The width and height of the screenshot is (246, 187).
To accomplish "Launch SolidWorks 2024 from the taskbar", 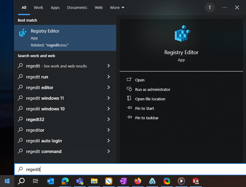I will click(x=196, y=181).
